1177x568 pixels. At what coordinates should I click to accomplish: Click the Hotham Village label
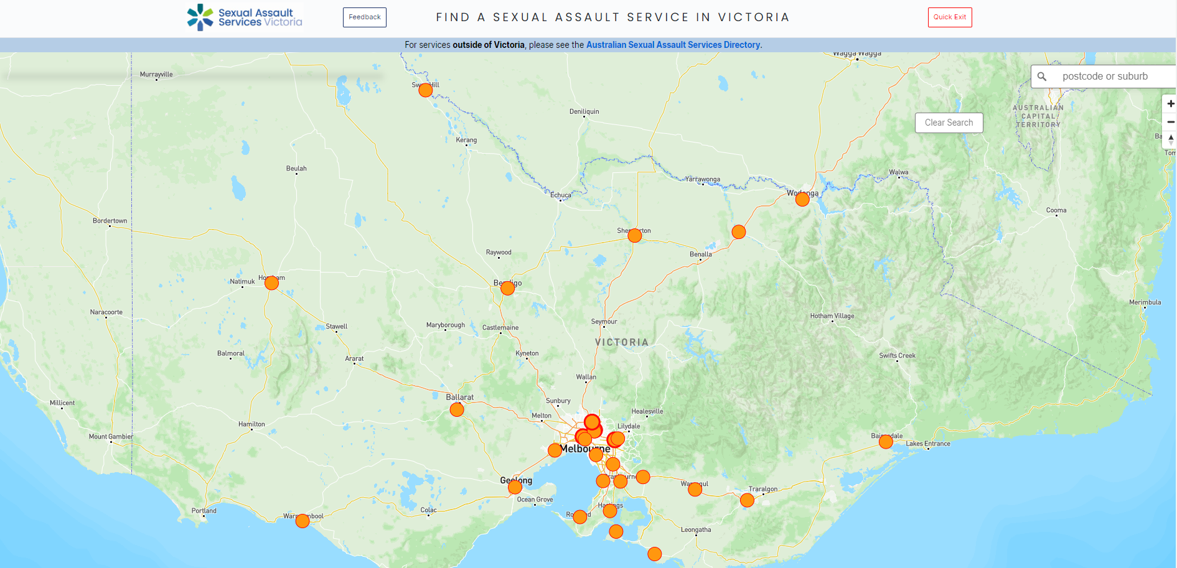832,316
